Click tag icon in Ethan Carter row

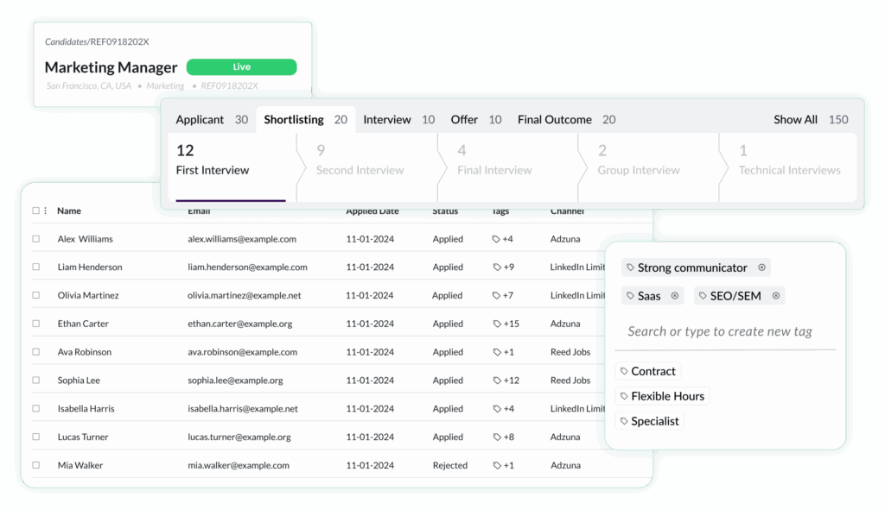(x=497, y=324)
